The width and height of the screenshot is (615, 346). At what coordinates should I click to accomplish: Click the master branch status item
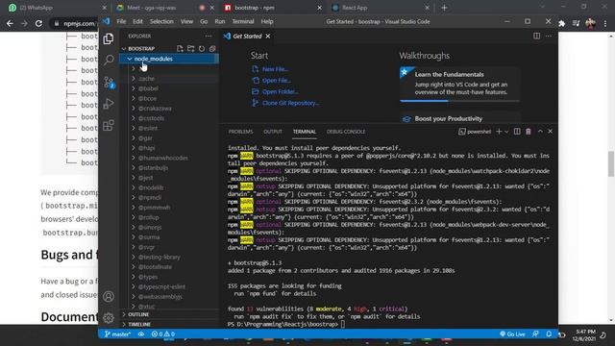[117, 334]
